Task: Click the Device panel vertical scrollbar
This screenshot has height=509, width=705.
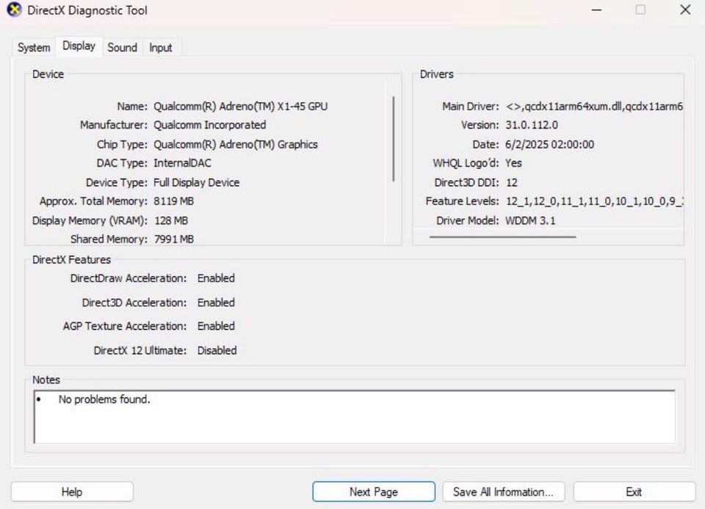Action: (394, 139)
